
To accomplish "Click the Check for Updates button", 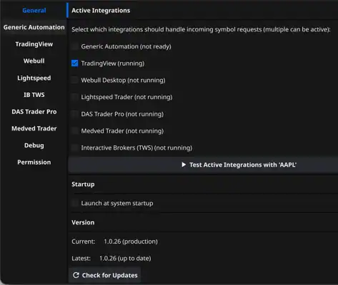I will coord(105,275).
